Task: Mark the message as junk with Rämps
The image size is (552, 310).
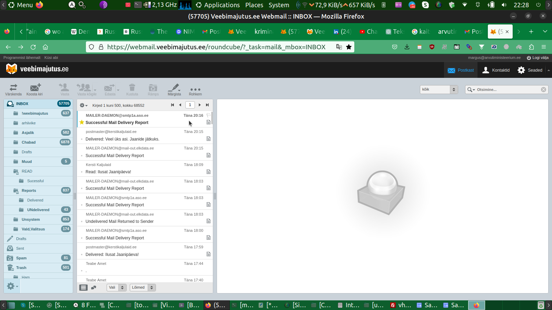Action: (x=153, y=90)
